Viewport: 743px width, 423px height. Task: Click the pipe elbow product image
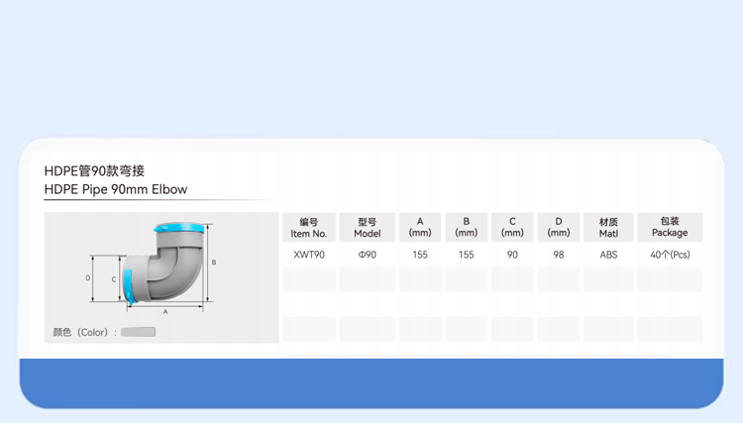click(169, 267)
